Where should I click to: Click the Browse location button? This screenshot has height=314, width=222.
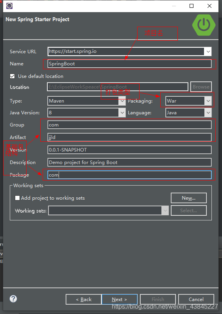coord(201,87)
